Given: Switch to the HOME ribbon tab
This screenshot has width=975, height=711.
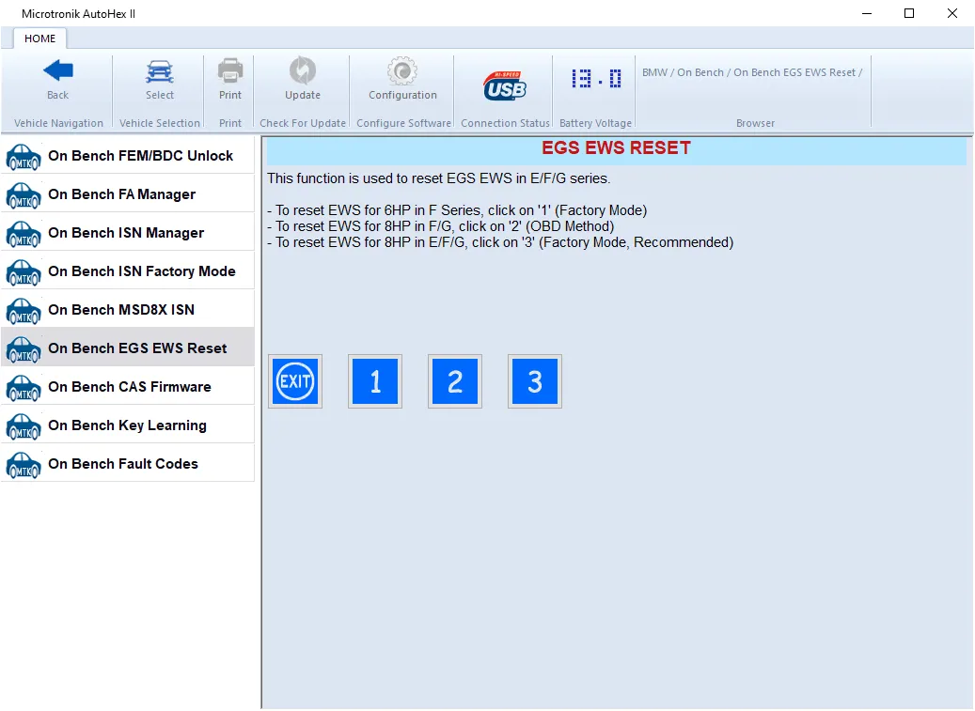Looking at the screenshot, I should (39, 39).
